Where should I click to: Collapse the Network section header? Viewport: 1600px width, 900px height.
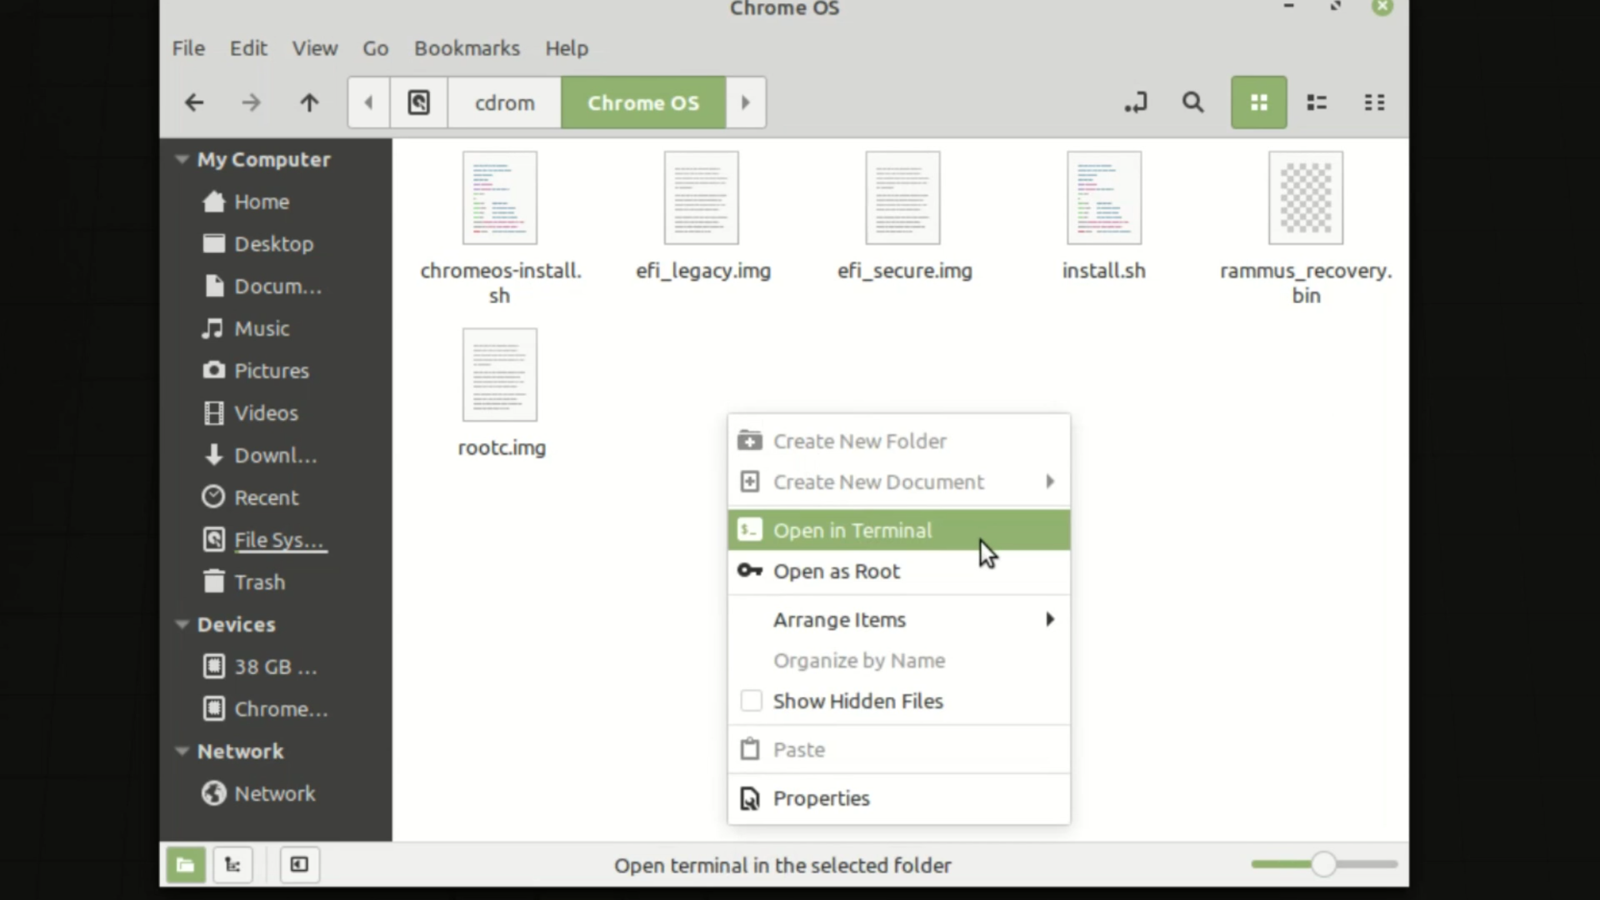[x=182, y=751]
